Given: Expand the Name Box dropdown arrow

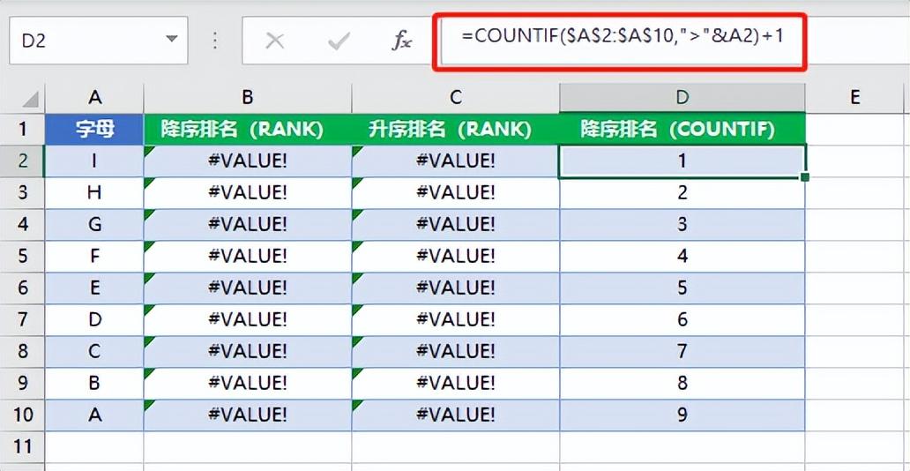Looking at the screenshot, I should pos(171,40).
